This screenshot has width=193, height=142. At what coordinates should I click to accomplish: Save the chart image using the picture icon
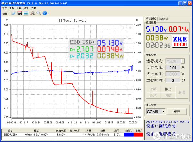click(x=26, y=13)
